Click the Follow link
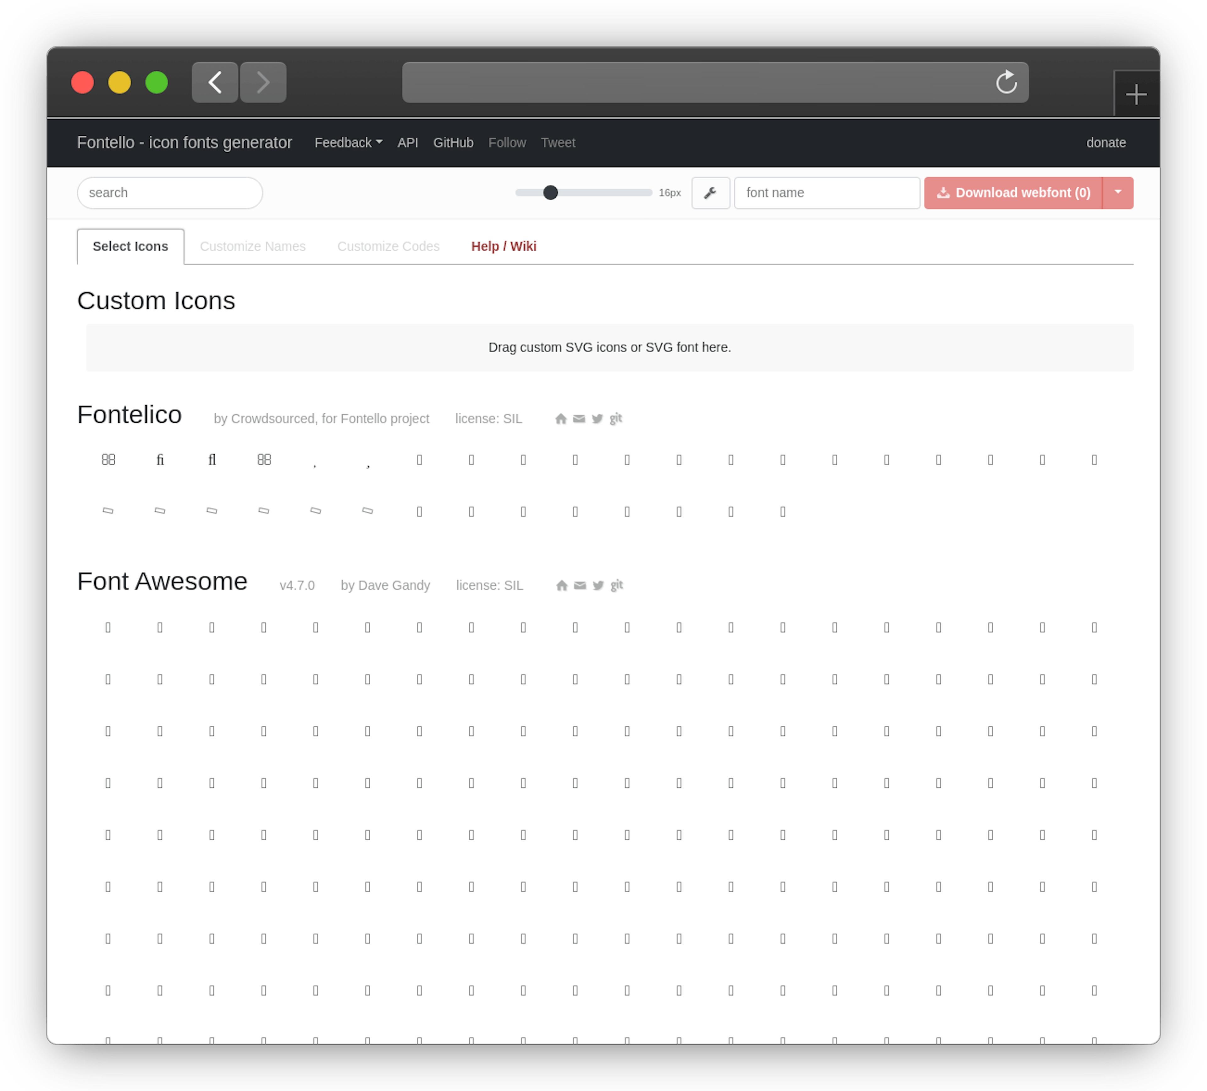The image size is (1207, 1091). (507, 142)
